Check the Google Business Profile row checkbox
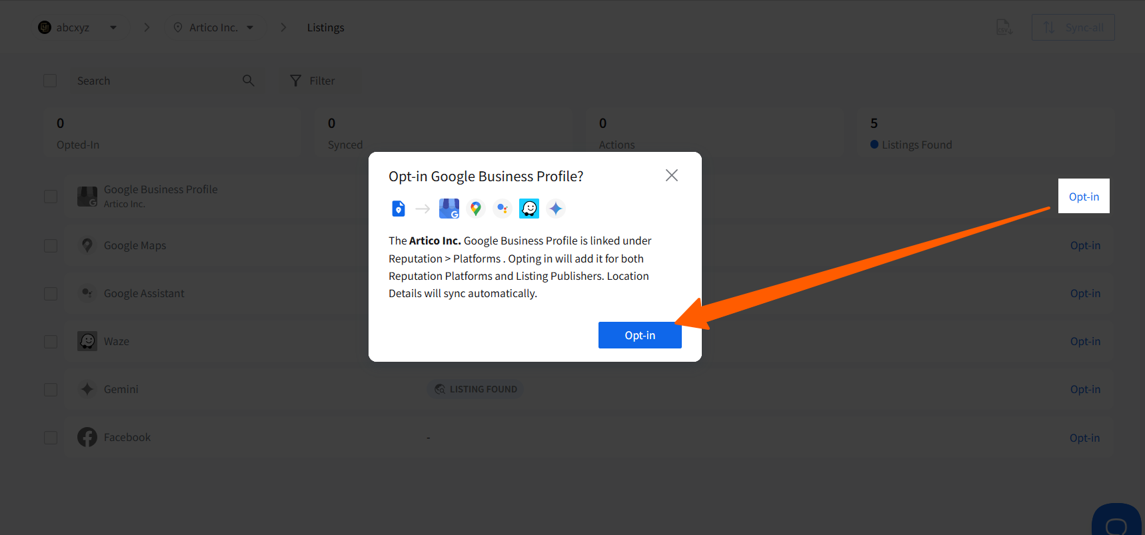 tap(51, 197)
